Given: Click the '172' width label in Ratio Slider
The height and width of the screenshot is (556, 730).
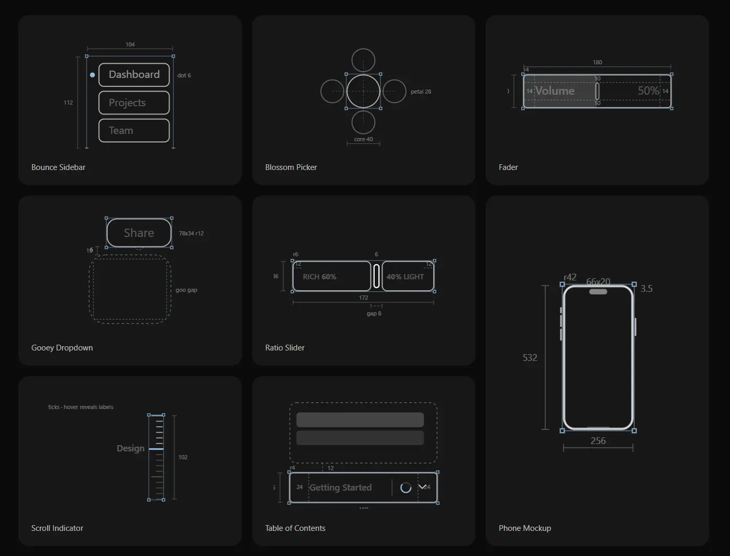Looking at the screenshot, I should pyautogui.click(x=363, y=298).
